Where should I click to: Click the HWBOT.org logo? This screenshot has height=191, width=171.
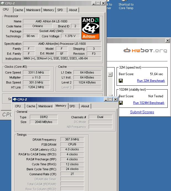145,50
